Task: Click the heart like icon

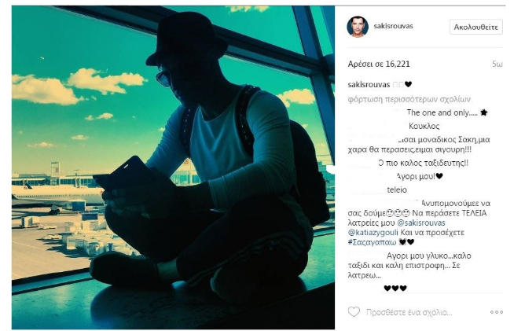Action: pos(354,312)
